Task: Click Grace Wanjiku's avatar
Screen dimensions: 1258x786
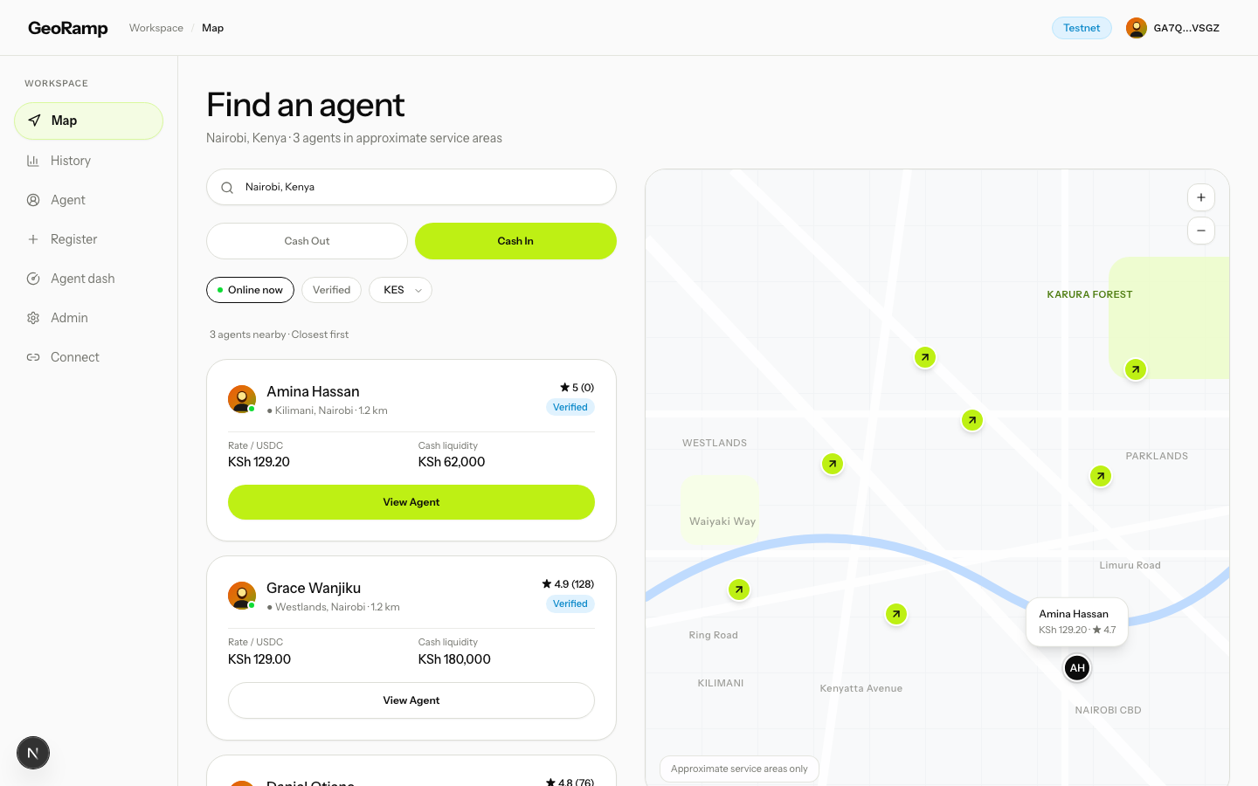Action: (x=242, y=596)
